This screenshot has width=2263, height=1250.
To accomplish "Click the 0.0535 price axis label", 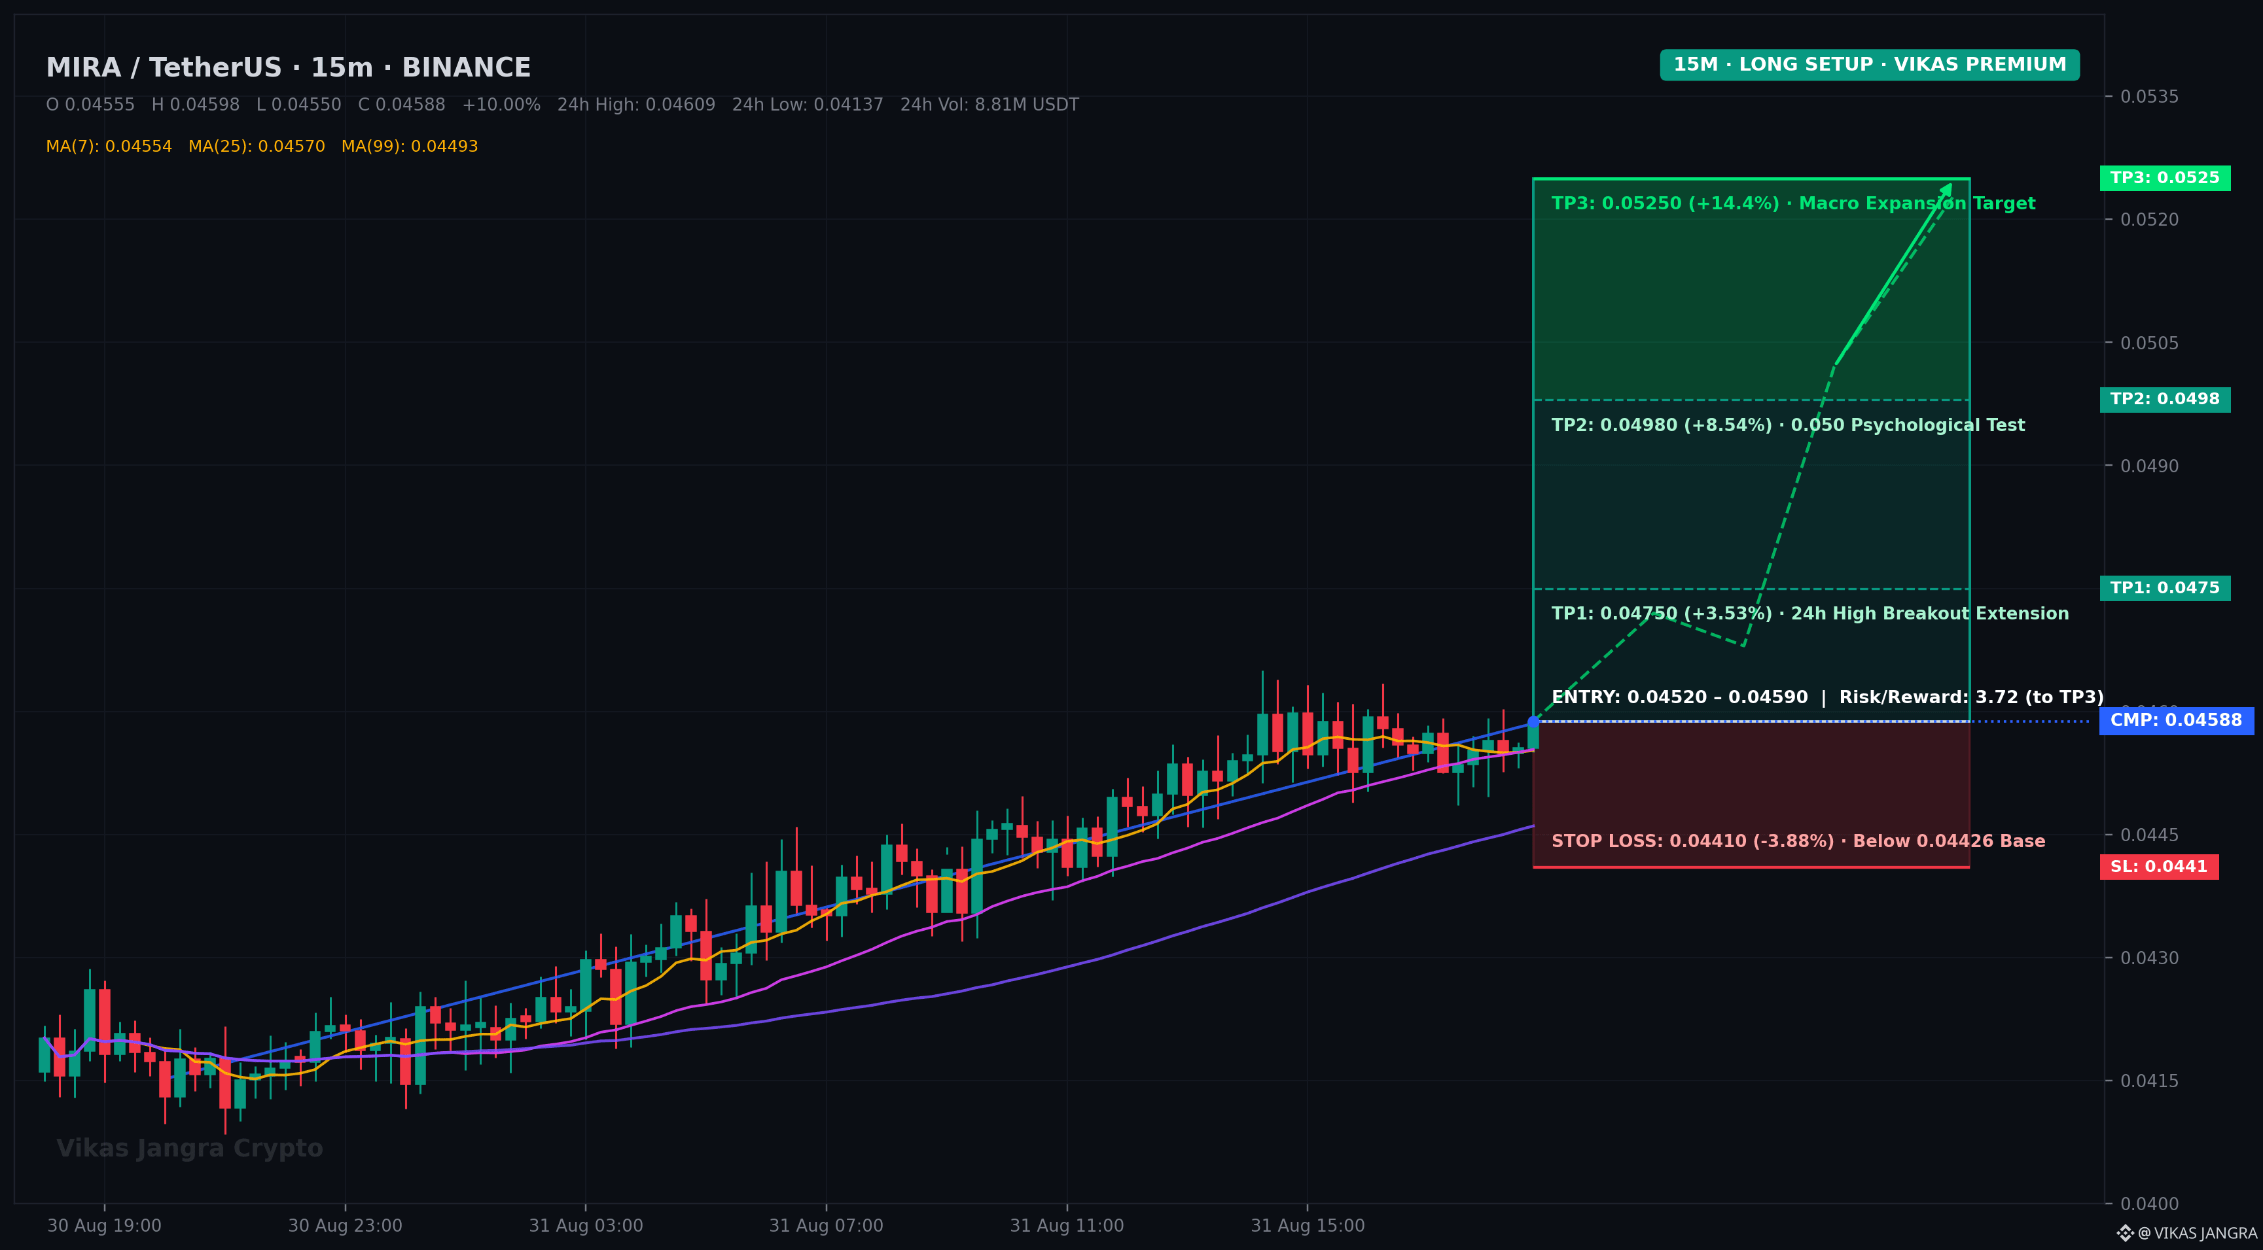I will click(2150, 97).
